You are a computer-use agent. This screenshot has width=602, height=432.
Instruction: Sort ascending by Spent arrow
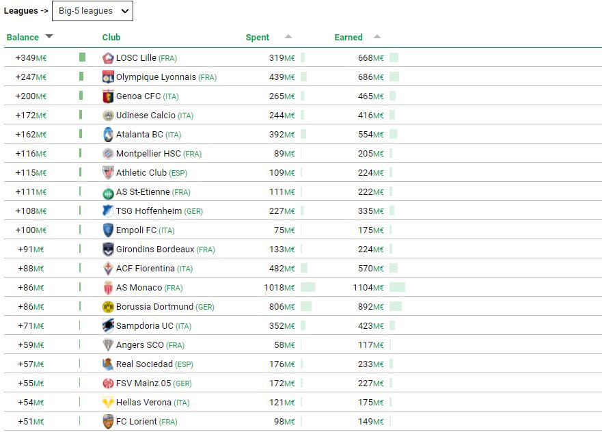(x=288, y=37)
